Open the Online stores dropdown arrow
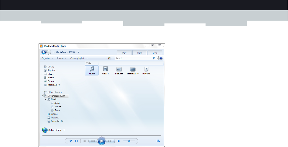The width and height of the screenshot is (288, 147). (x=64, y=130)
